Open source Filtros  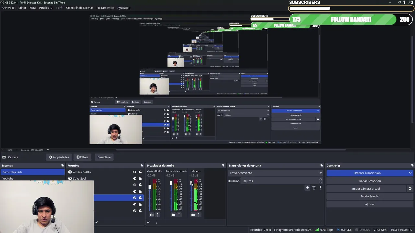point(82,157)
